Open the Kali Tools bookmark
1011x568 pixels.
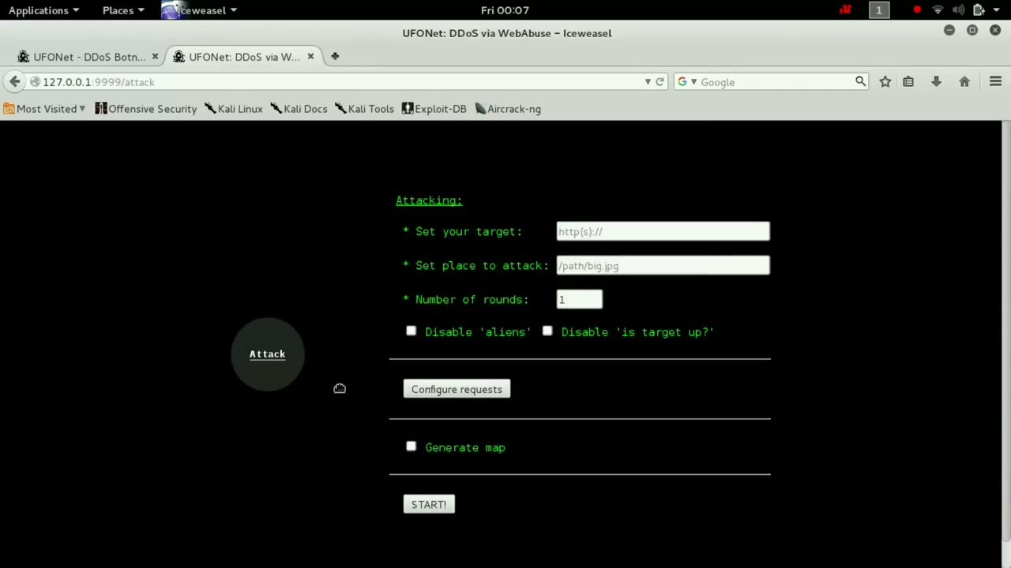(x=364, y=109)
